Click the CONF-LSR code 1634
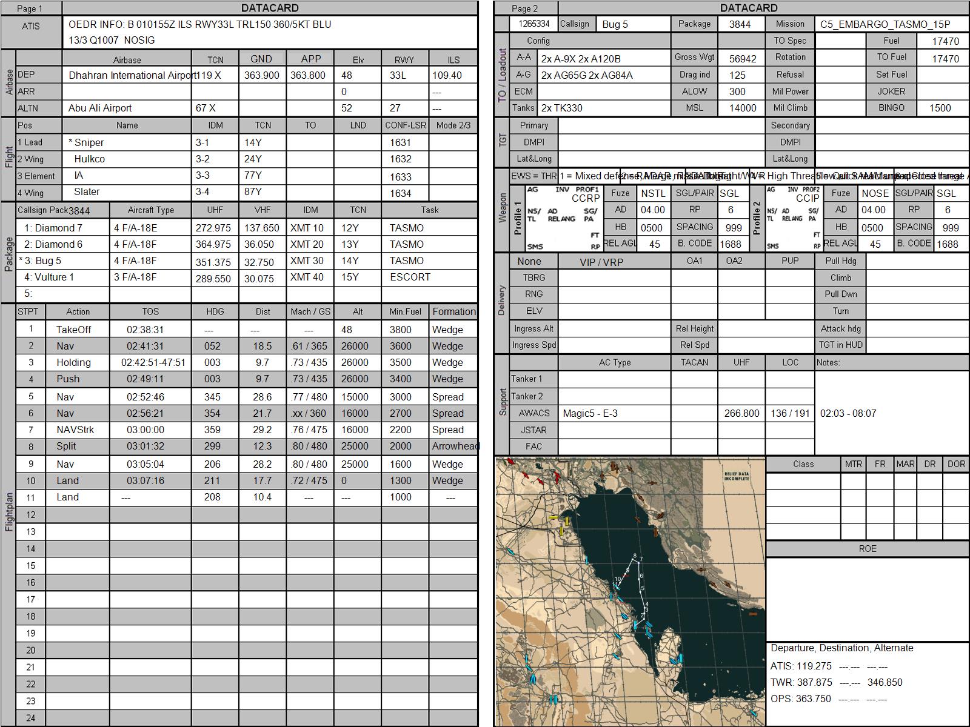 click(x=400, y=193)
